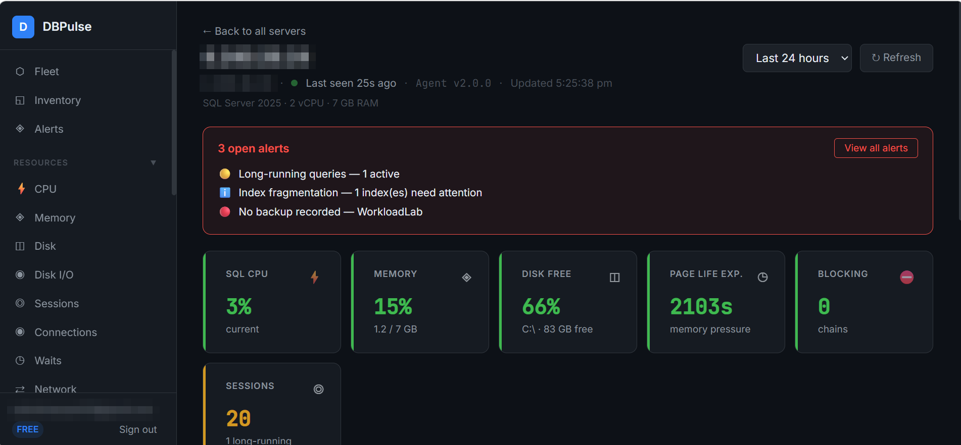The height and width of the screenshot is (445, 961).
Task: Click the Memory diamond icon in sidebar
Action: coord(20,217)
